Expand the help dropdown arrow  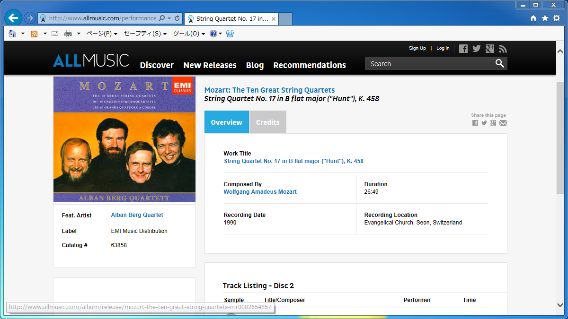click(220, 34)
